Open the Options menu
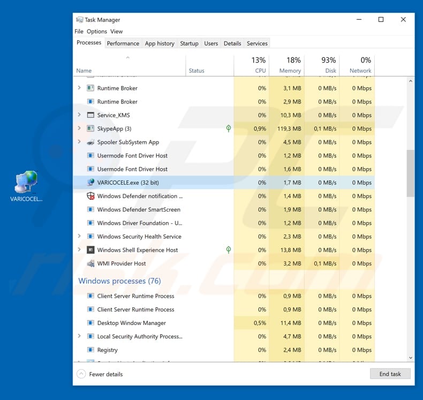This screenshot has width=423, height=400. [x=97, y=31]
